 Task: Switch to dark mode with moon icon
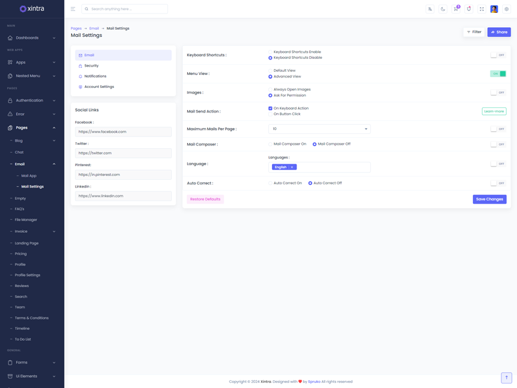[x=443, y=9]
